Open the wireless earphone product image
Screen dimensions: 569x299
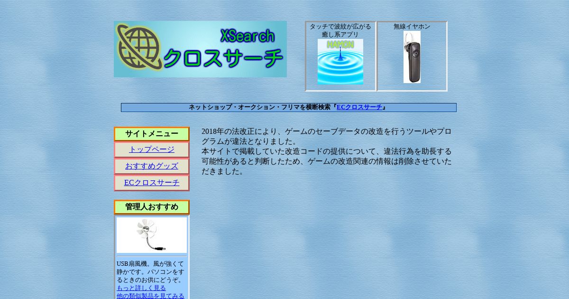point(412,57)
